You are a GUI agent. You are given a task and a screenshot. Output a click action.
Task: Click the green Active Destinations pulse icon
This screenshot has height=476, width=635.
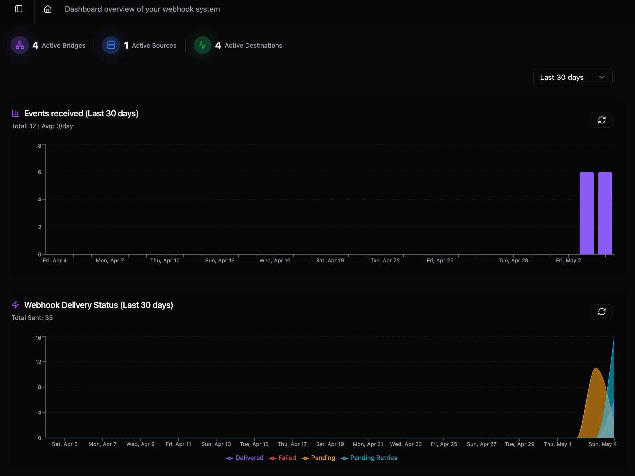[x=202, y=45]
